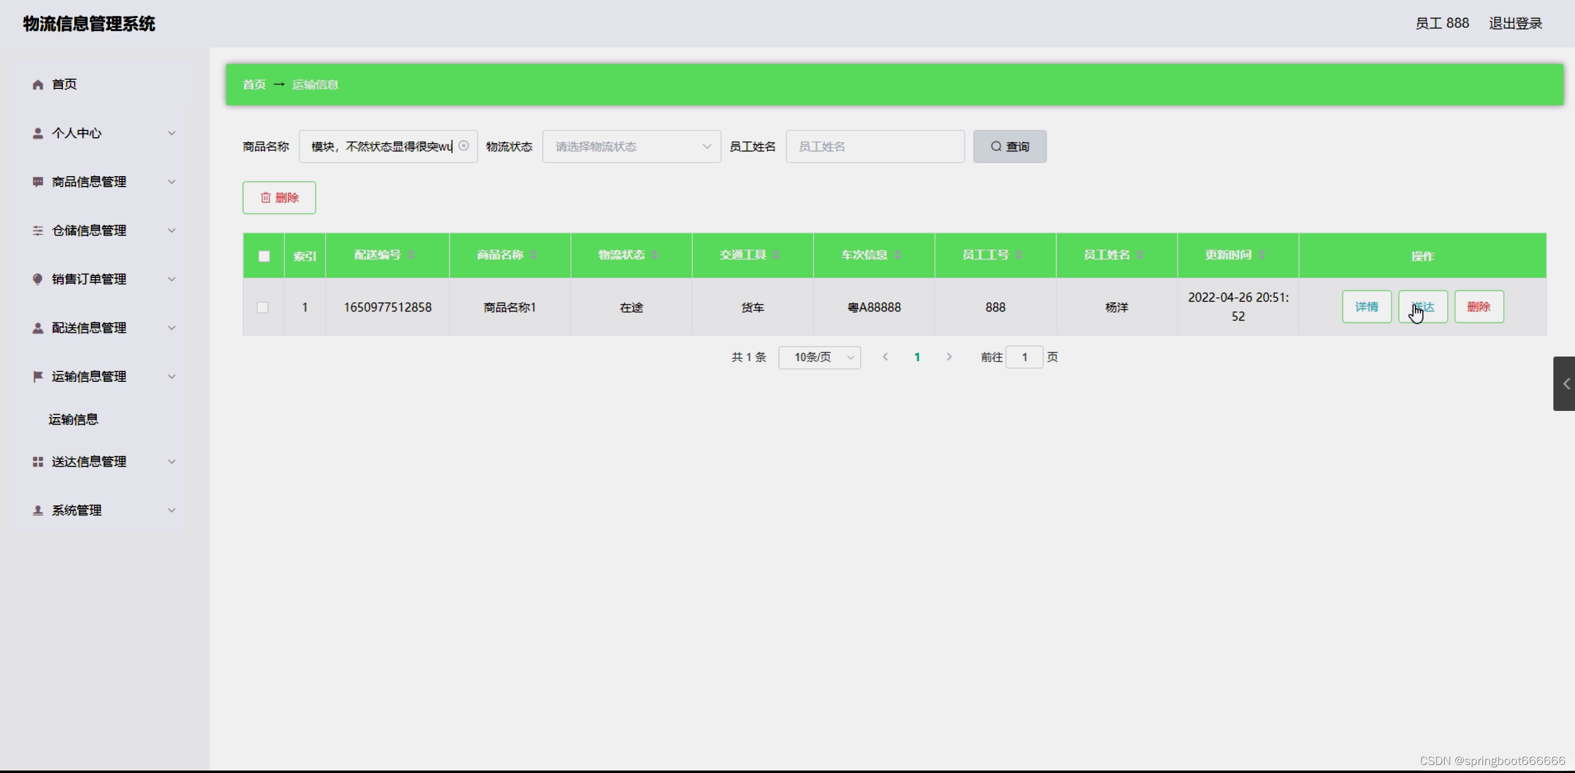1575x773 pixels.
Task: Tick the checkbox for row 1
Action: 263,308
